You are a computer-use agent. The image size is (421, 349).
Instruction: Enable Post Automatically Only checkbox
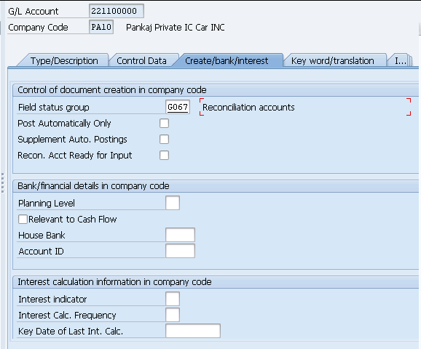point(164,124)
